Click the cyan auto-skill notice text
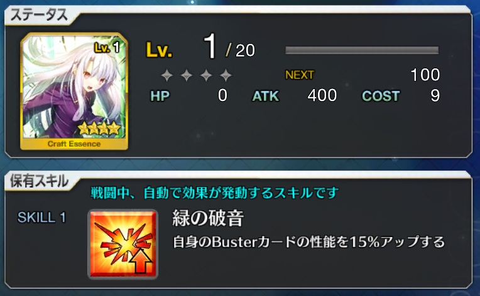This screenshot has height=296, width=480. click(215, 193)
